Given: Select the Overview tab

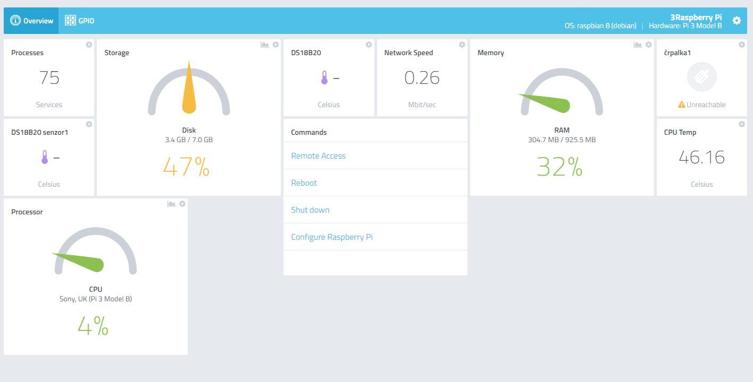Looking at the screenshot, I should pyautogui.click(x=31, y=21).
